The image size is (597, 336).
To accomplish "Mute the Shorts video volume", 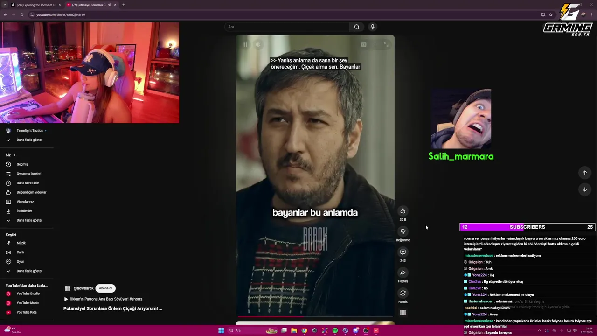I will tap(257, 45).
